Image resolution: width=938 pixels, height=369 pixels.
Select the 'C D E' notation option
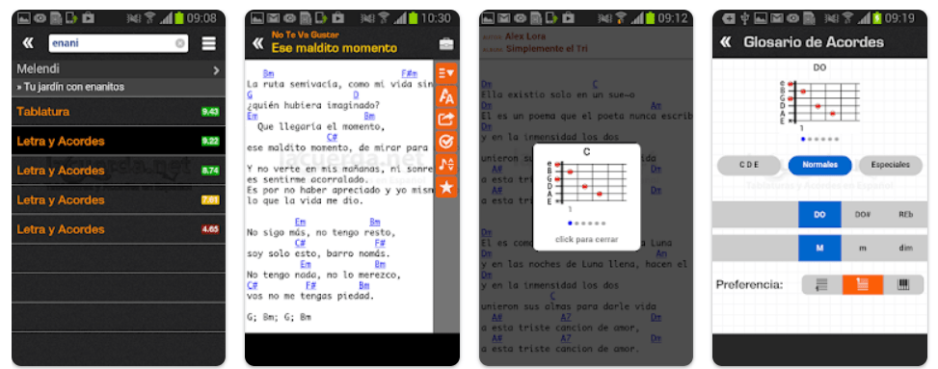(749, 165)
